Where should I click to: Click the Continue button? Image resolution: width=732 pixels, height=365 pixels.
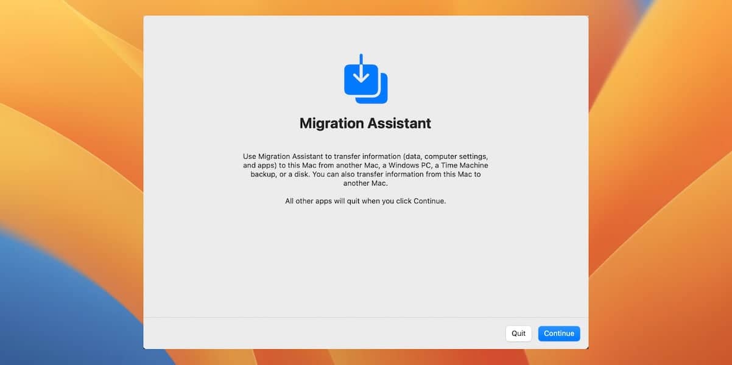(559, 333)
